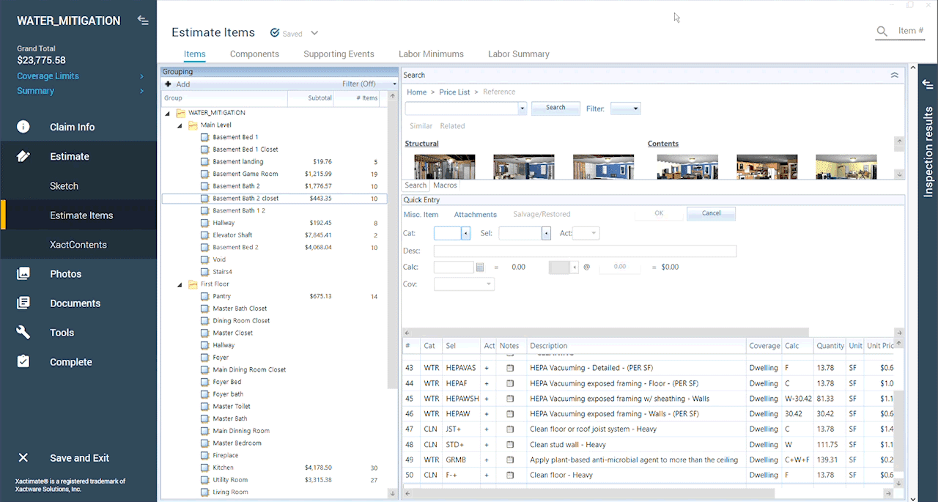
Task: Click the Complete checkmark icon
Action: click(x=25, y=361)
